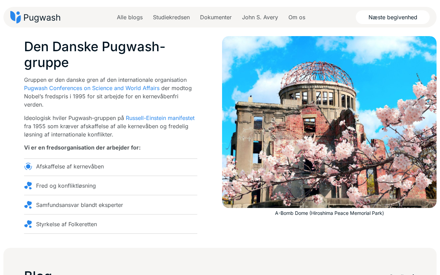Click the Afskaffelse af kernevåben list text
440x275 pixels.
pyautogui.click(x=70, y=166)
